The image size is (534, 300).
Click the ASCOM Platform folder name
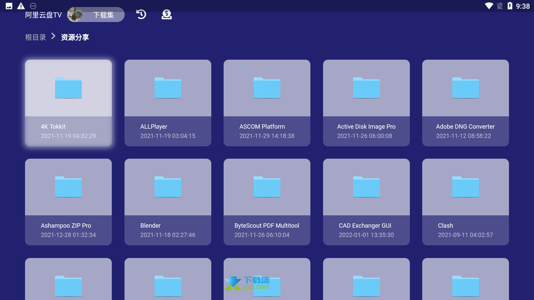point(262,127)
